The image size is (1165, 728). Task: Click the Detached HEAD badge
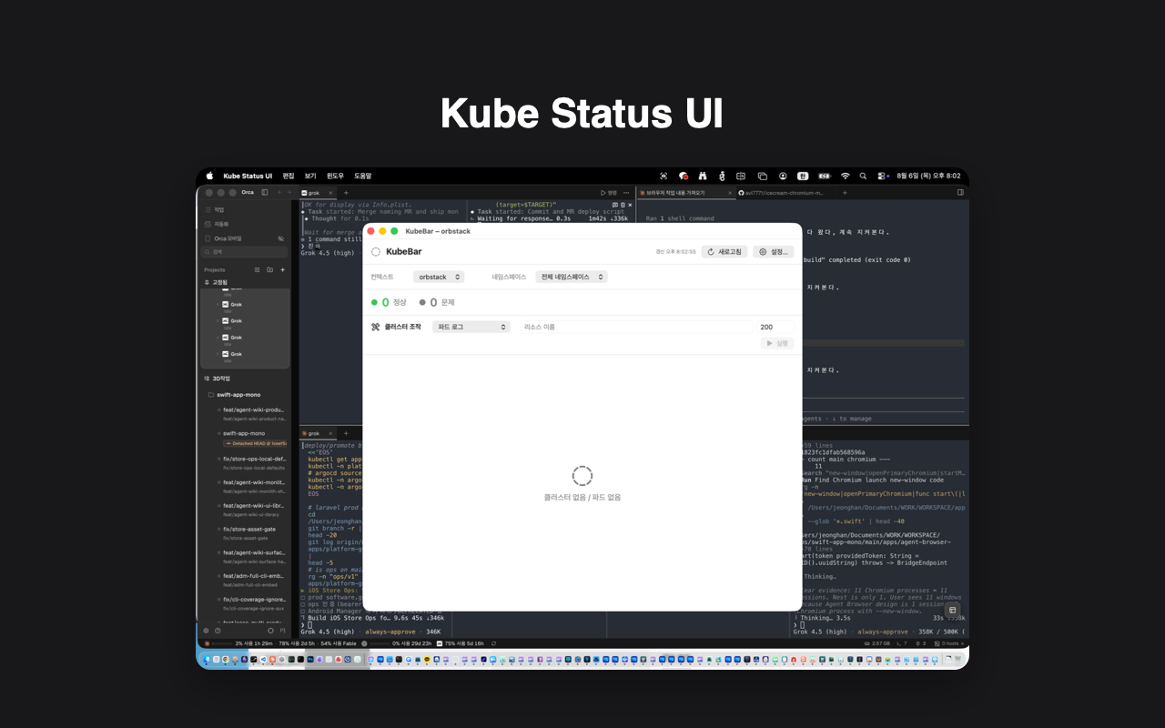point(255,443)
